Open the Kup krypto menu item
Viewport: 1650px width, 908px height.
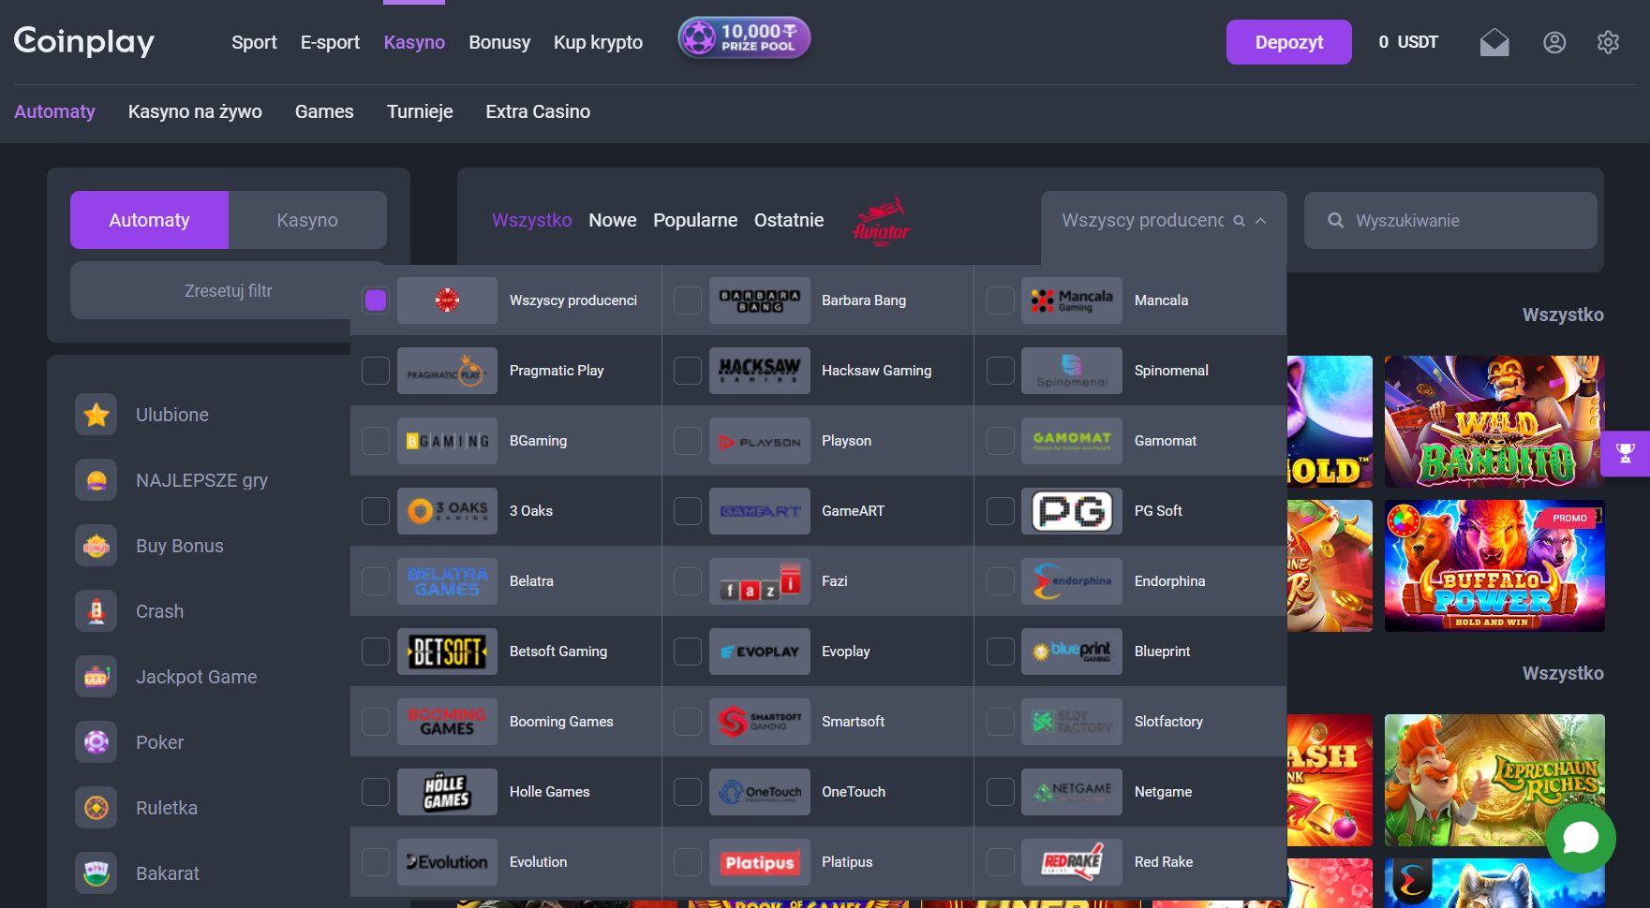point(598,42)
